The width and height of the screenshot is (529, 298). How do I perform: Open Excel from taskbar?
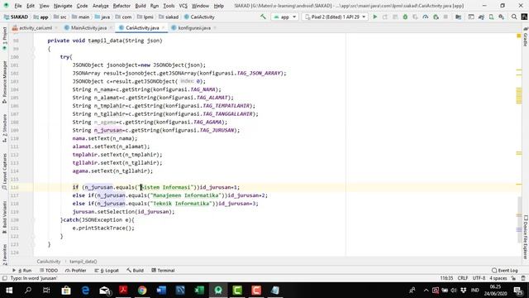pyautogui.click(x=199, y=291)
